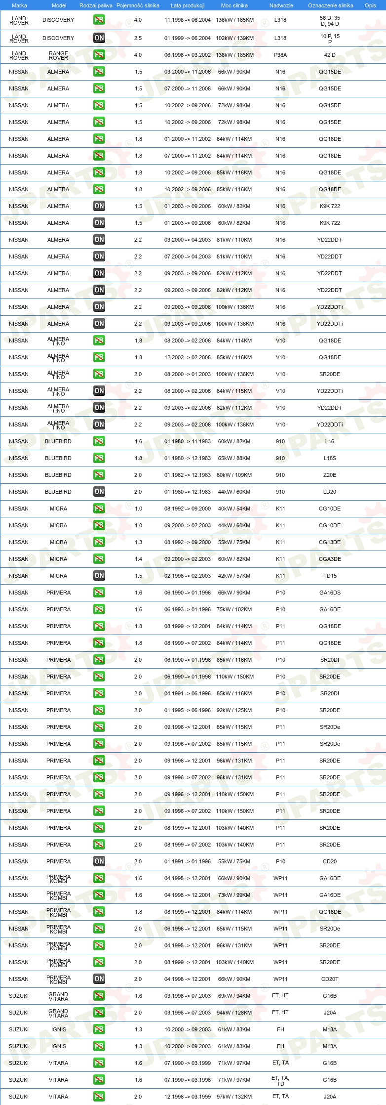
Task: Click date cell '04.1991 -> 06.1996'
Action: [x=188, y=693]
